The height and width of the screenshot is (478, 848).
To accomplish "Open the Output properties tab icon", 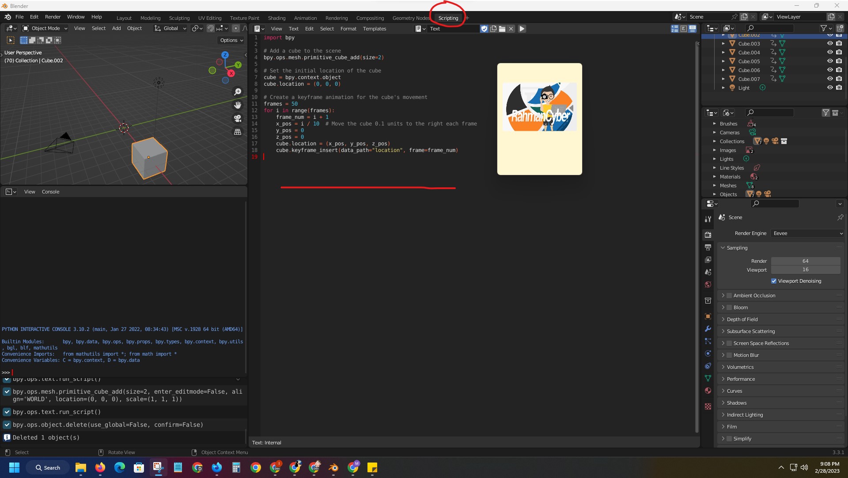I will click(708, 247).
